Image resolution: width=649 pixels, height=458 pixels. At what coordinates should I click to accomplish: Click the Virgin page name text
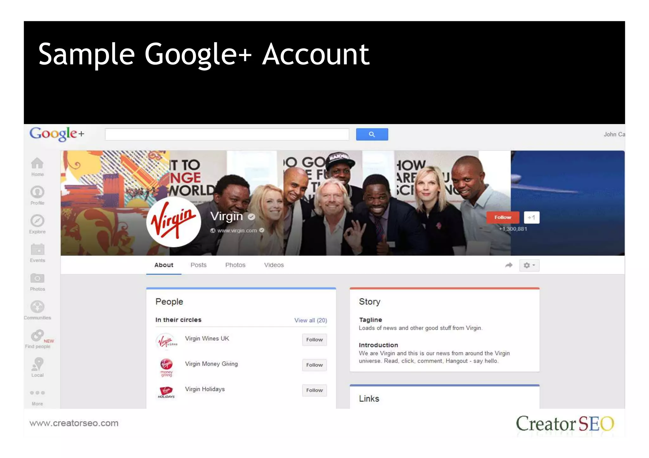pos(227,216)
